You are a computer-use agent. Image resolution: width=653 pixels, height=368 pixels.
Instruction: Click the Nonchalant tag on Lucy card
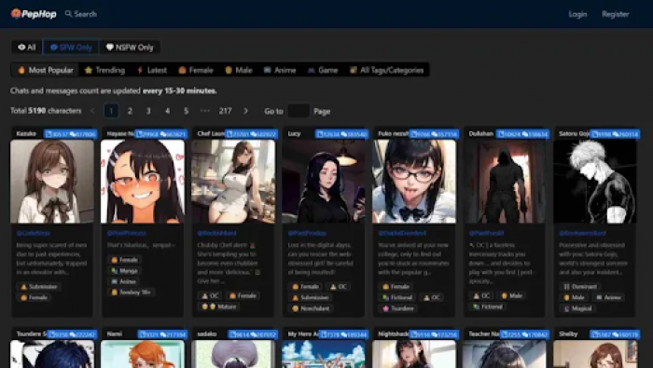(311, 308)
